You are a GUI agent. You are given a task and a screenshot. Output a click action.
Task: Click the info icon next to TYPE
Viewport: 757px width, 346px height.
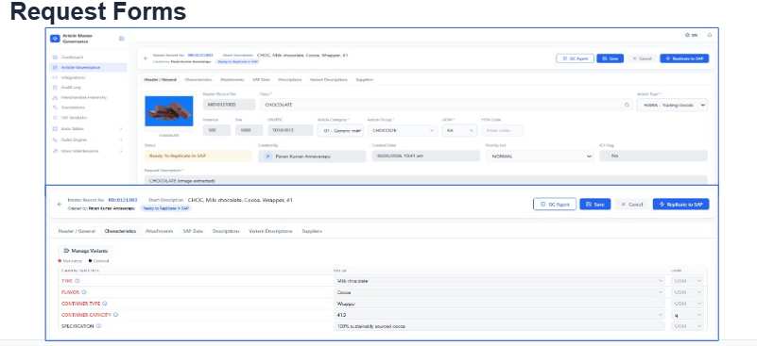click(77, 280)
